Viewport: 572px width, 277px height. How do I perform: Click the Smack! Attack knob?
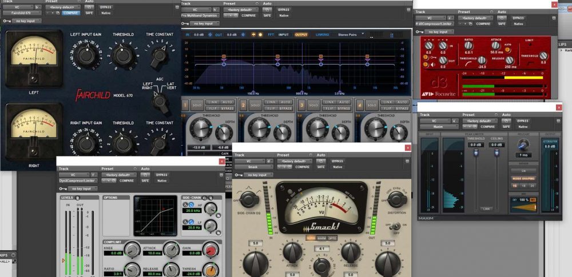[292, 252]
